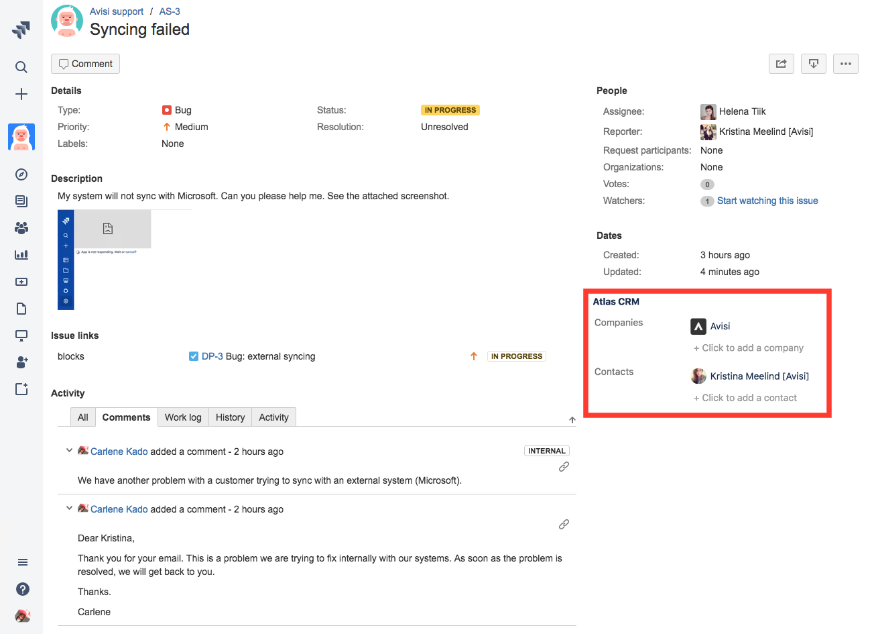Click the In Progress badge on the DP-3 link
The image size is (872, 634).
coord(517,356)
